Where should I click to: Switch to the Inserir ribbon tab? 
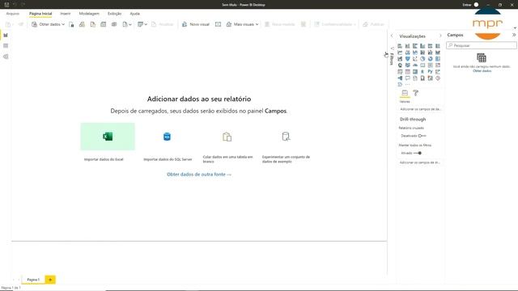coord(65,14)
